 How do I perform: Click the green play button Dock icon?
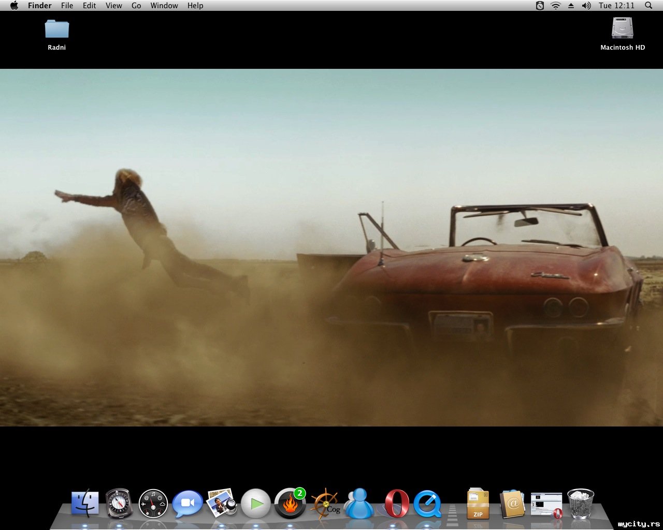pos(256,504)
